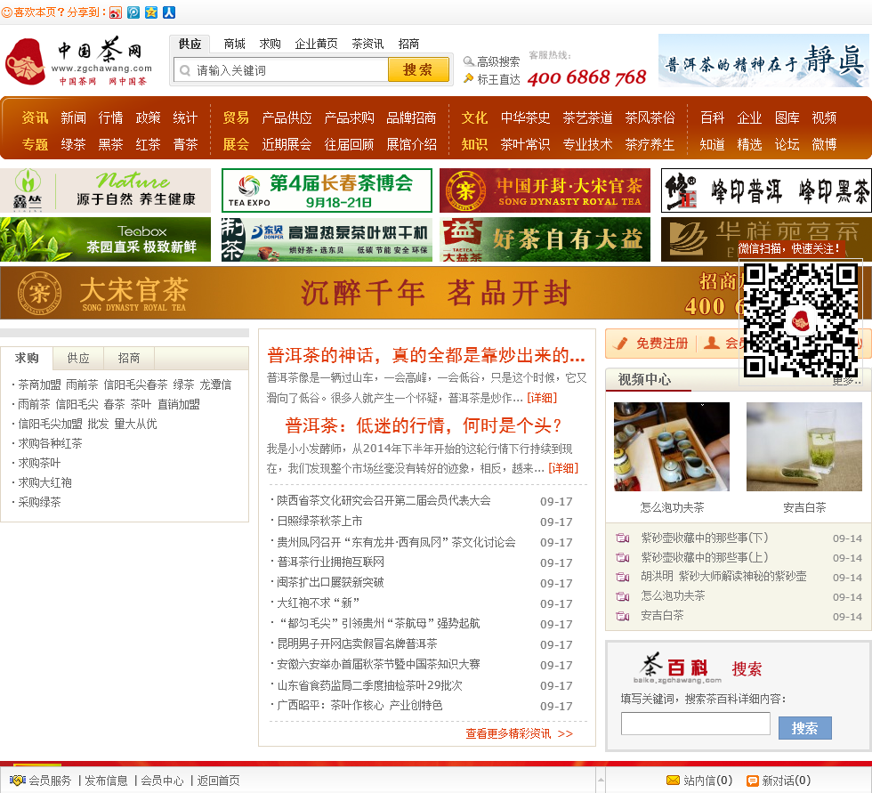Open 行情 navigation link
The height and width of the screenshot is (793, 872).
click(x=110, y=117)
